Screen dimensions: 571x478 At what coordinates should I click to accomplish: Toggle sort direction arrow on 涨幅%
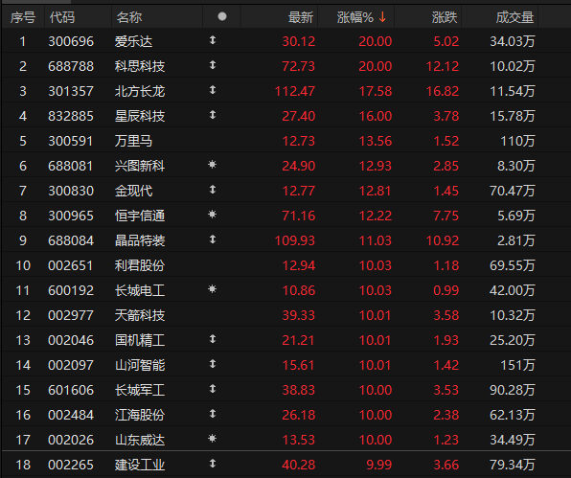382,16
